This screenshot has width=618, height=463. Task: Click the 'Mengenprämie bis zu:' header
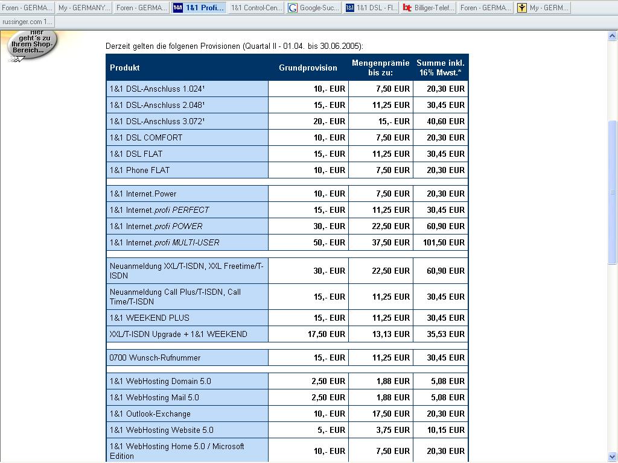point(381,68)
